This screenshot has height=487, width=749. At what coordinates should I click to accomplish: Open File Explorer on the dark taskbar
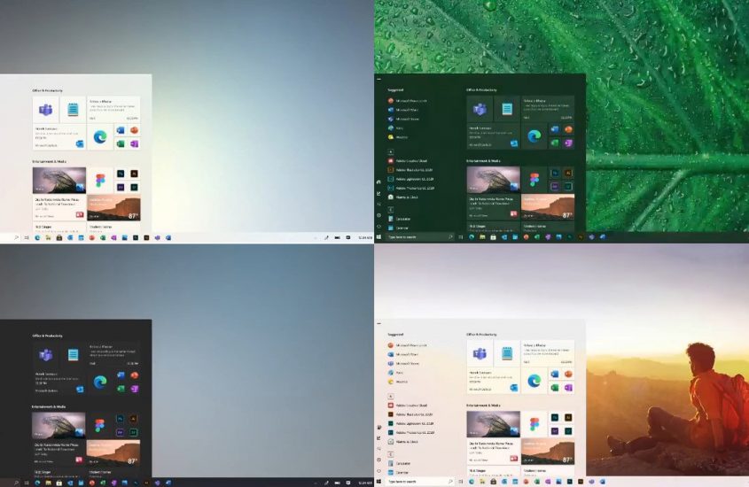click(x=48, y=483)
